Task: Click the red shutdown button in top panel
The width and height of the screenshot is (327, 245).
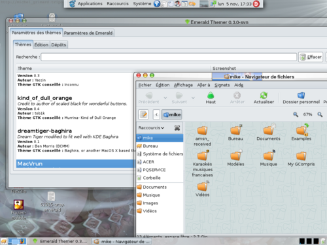Action: point(256,4)
